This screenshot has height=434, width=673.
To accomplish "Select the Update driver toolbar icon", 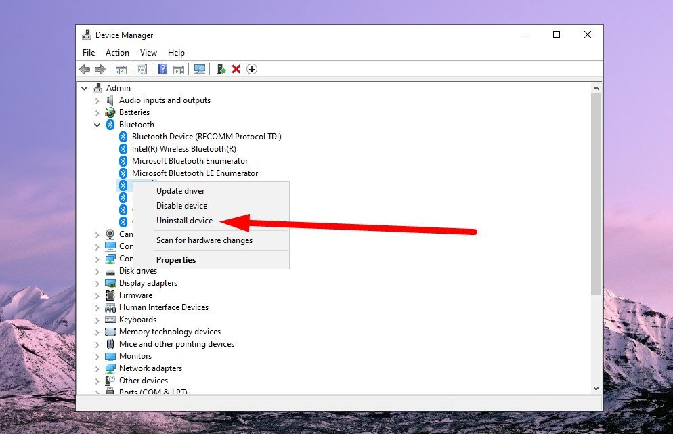I will click(x=220, y=68).
